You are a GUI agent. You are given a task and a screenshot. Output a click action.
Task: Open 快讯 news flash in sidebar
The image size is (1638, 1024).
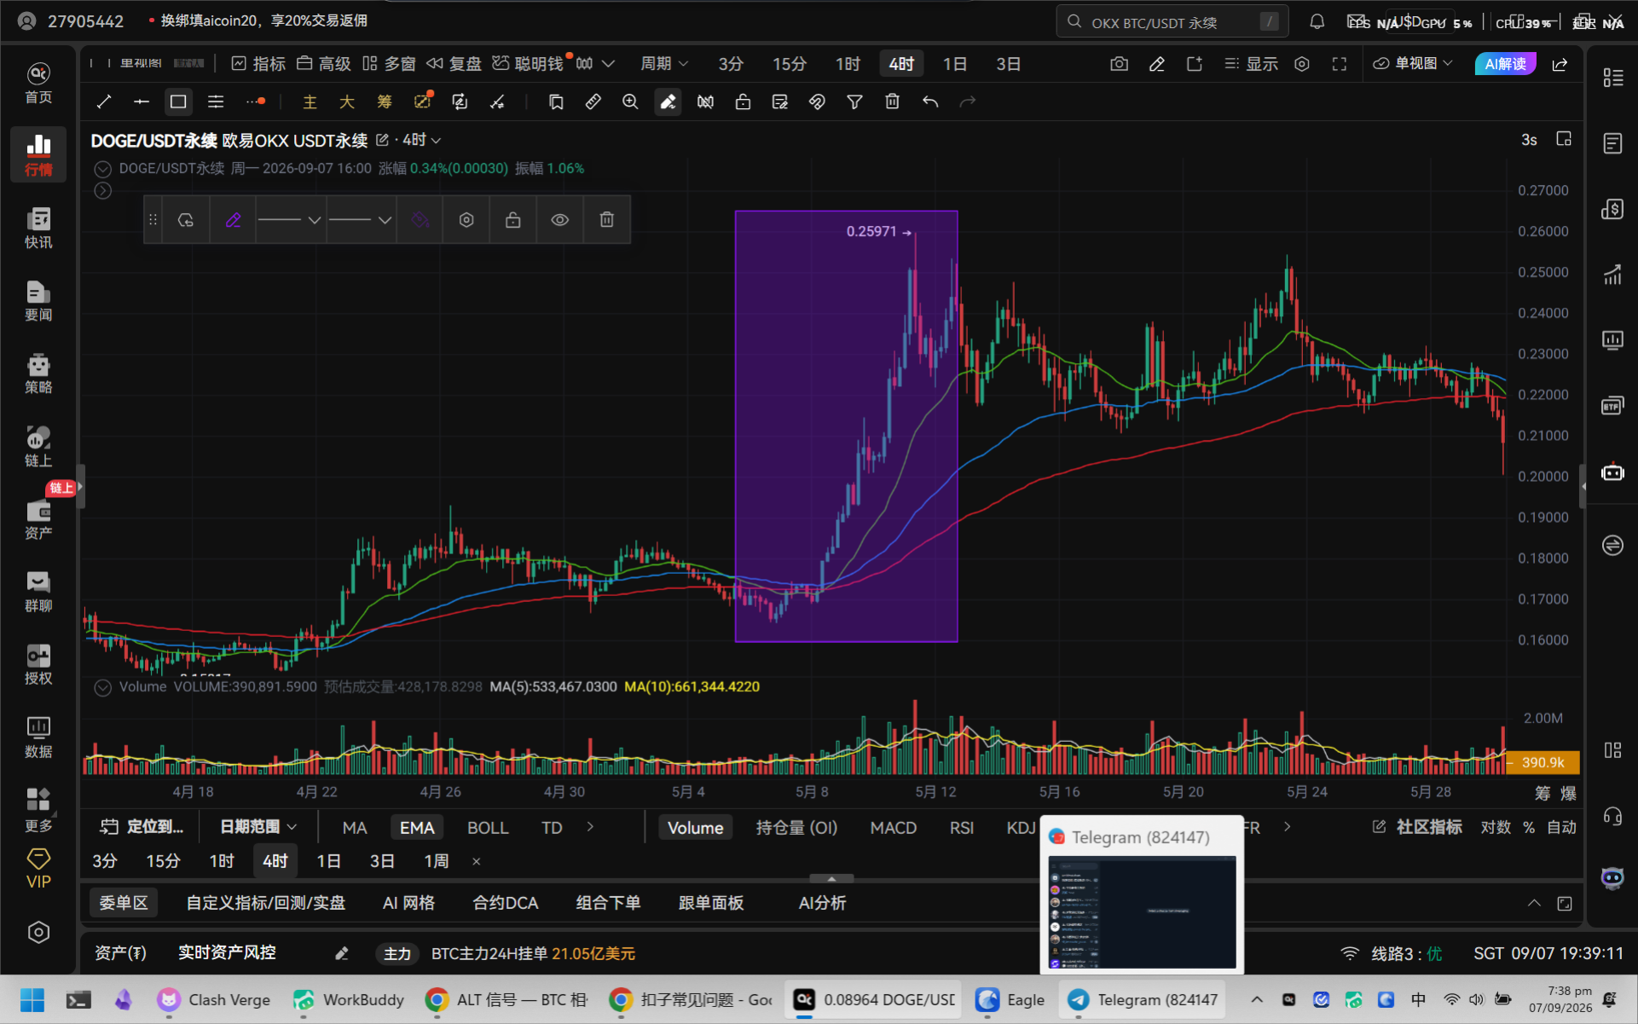click(x=38, y=228)
